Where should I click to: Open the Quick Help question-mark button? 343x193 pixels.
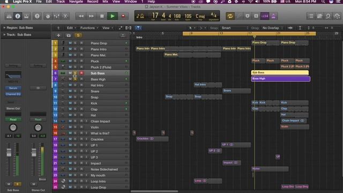[37, 16]
